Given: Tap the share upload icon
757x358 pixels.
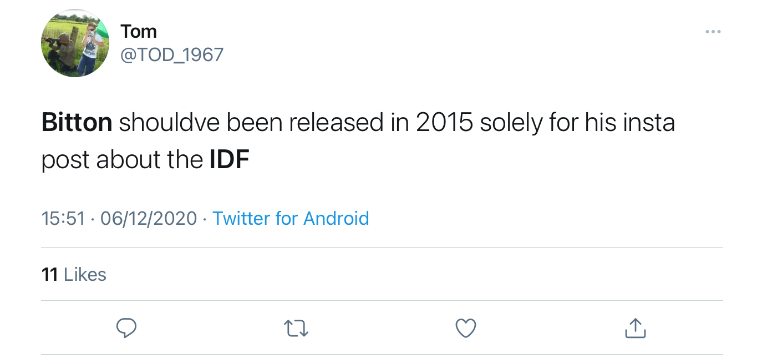Looking at the screenshot, I should click(636, 329).
